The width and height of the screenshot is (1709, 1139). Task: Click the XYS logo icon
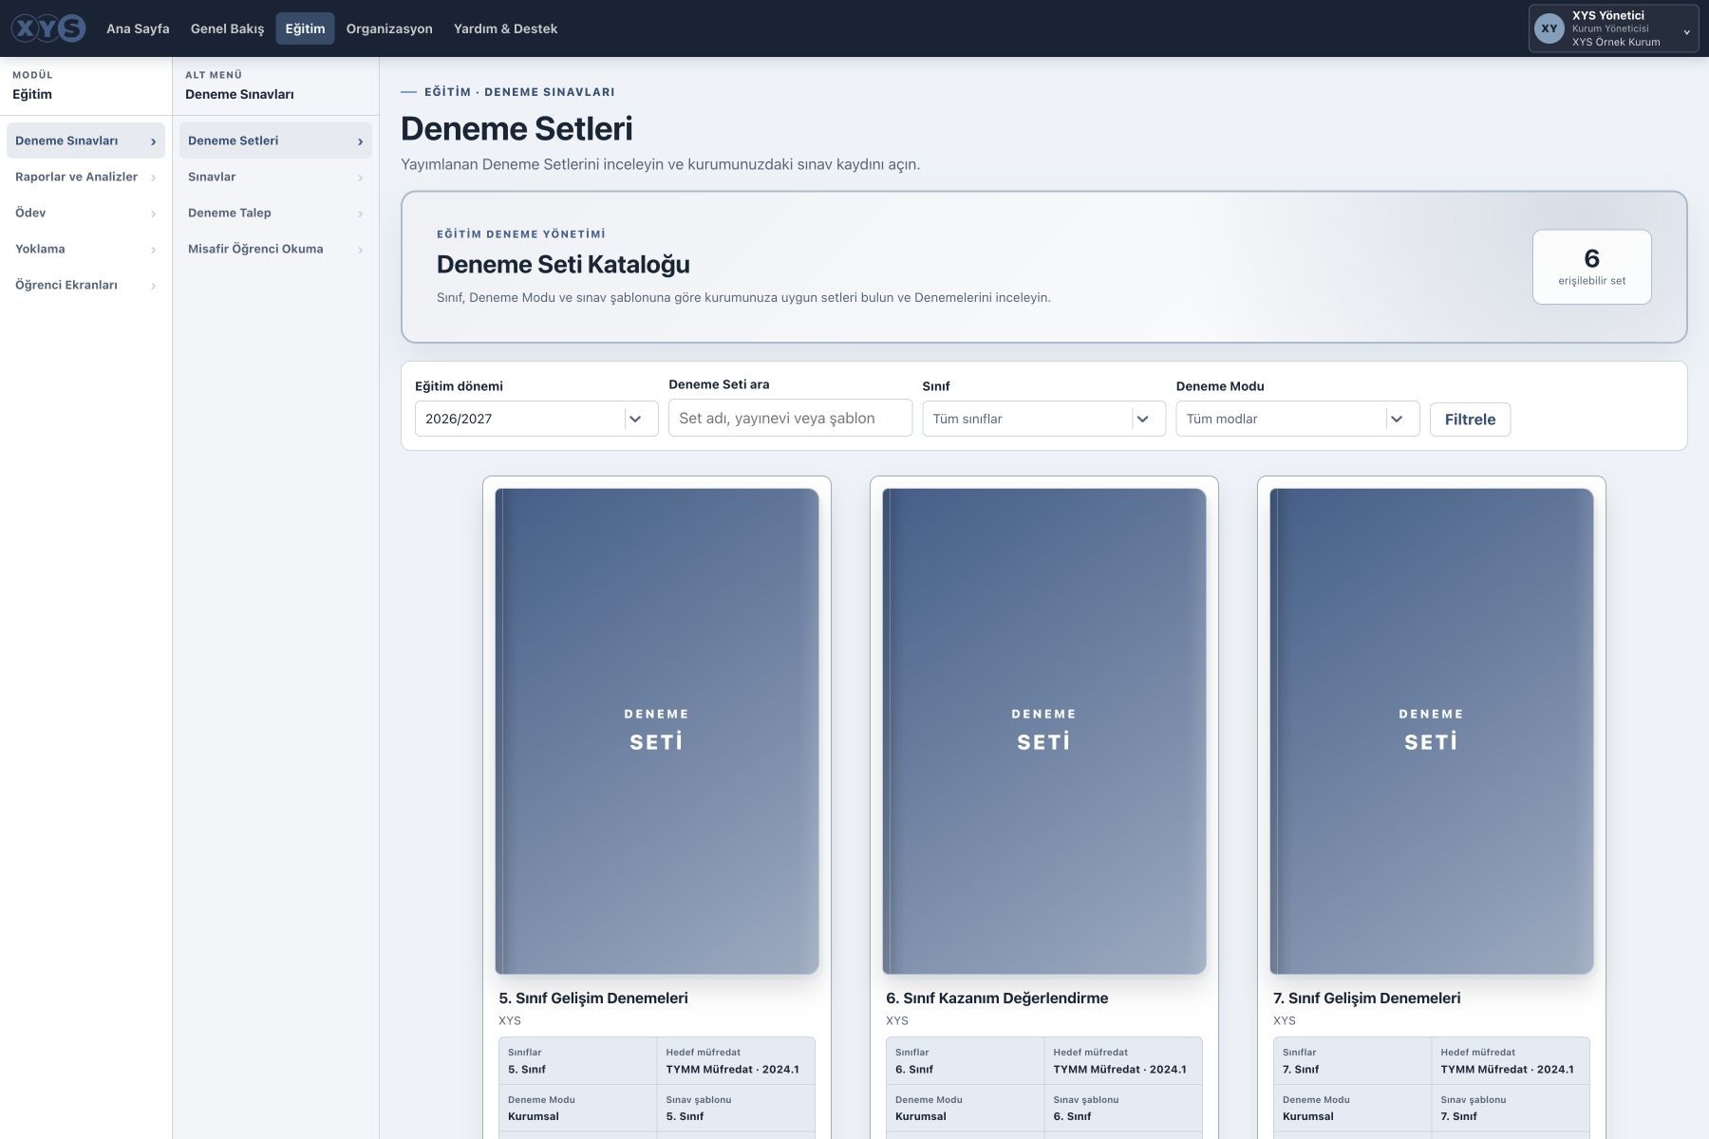48,28
